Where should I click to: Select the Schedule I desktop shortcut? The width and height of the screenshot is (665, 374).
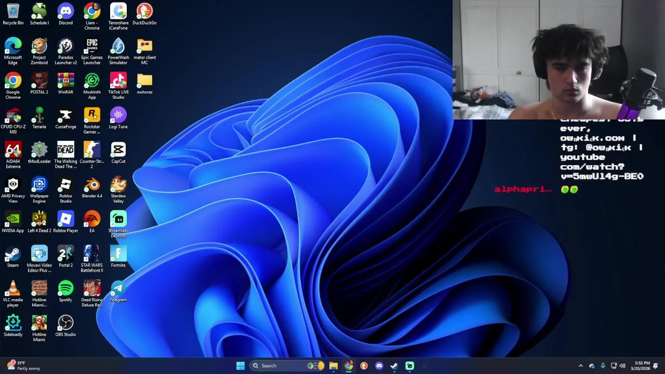[x=39, y=15]
